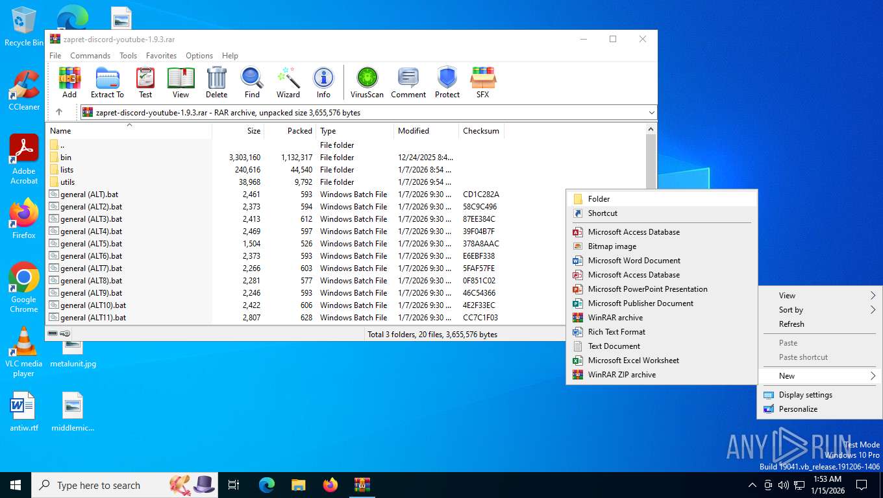Choose Personalize in context menu
This screenshot has width=883, height=498.
click(820, 409)
